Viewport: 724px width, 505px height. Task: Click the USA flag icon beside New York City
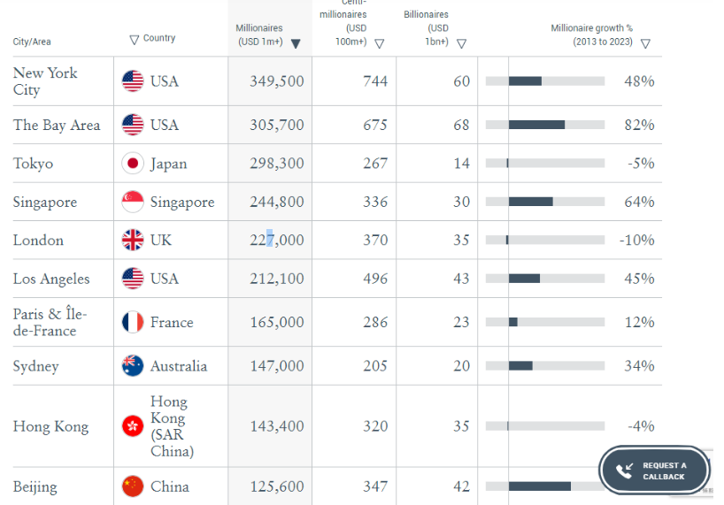coord(133,81)
